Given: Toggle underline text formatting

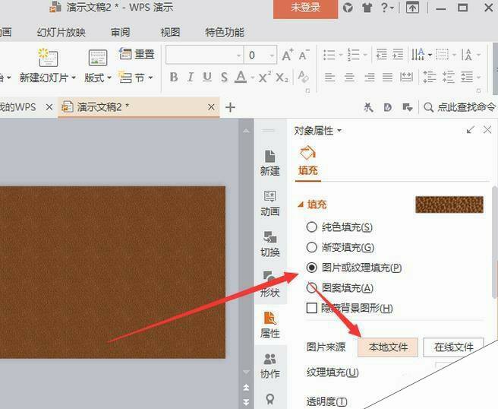Looking at the screenshot, I should [x=206, y=78].
